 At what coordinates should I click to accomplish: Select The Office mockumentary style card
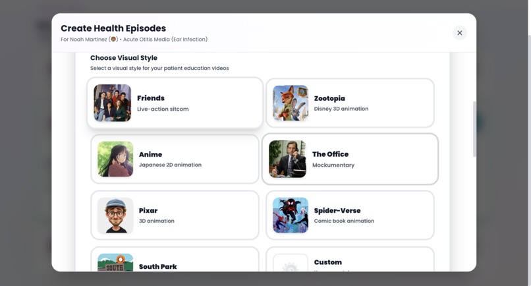coord(350,159)
